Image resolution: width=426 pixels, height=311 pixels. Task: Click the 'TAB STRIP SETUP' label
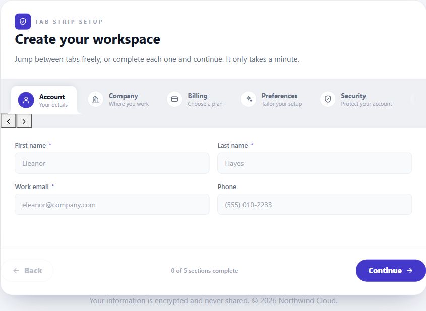(x=69, y=22)
